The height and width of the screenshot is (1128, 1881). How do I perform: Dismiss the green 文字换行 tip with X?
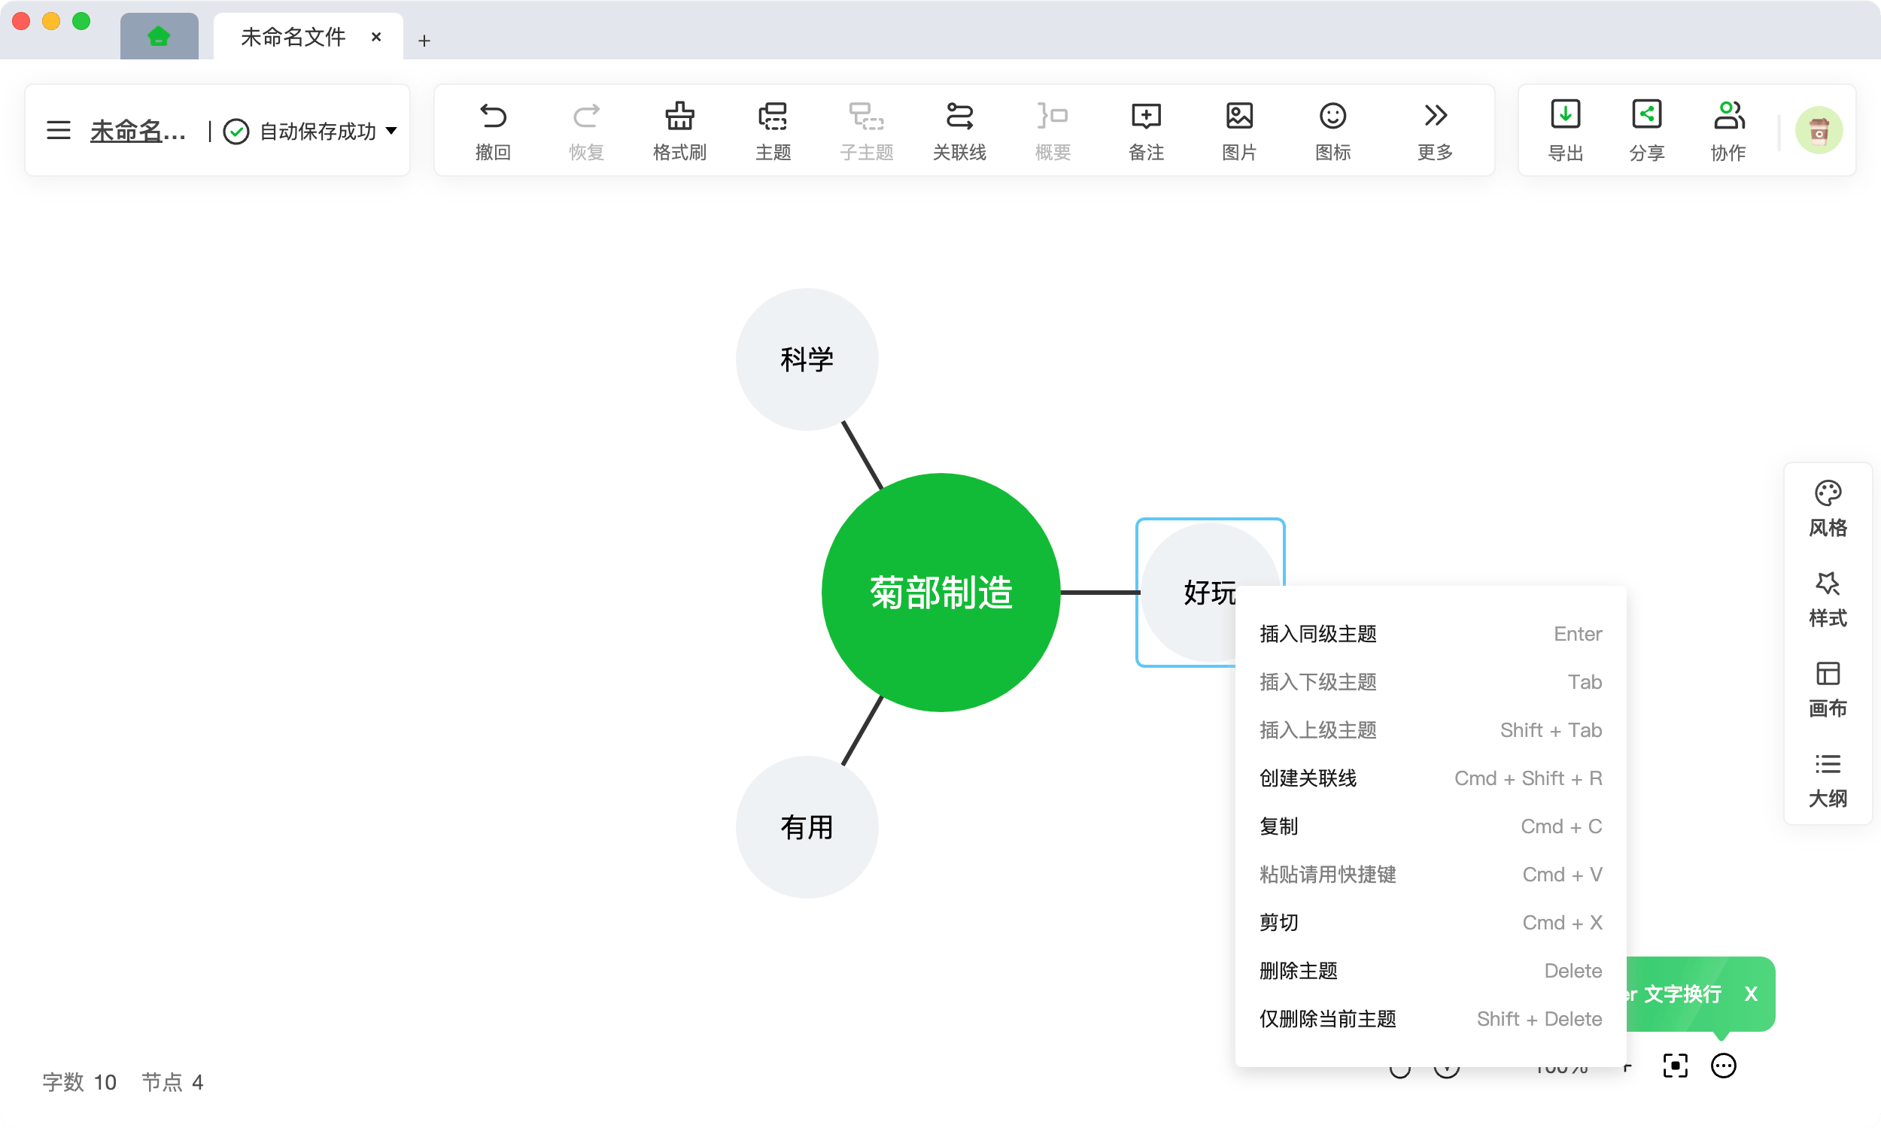pyautogui.click(x=1751, y=994)
